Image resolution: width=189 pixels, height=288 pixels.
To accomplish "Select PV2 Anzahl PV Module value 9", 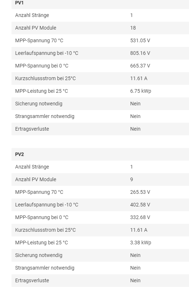I will pyautogui.click(x=132, y=179).
